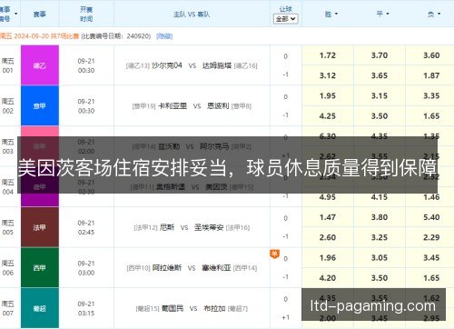Click kickoff time 09-21 03:15 of match 007
This screenshot has width=454, height=329.
tap(86, 308)
